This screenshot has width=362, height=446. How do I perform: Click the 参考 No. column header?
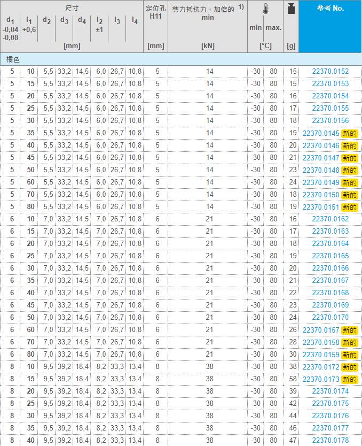coord(330,9)
